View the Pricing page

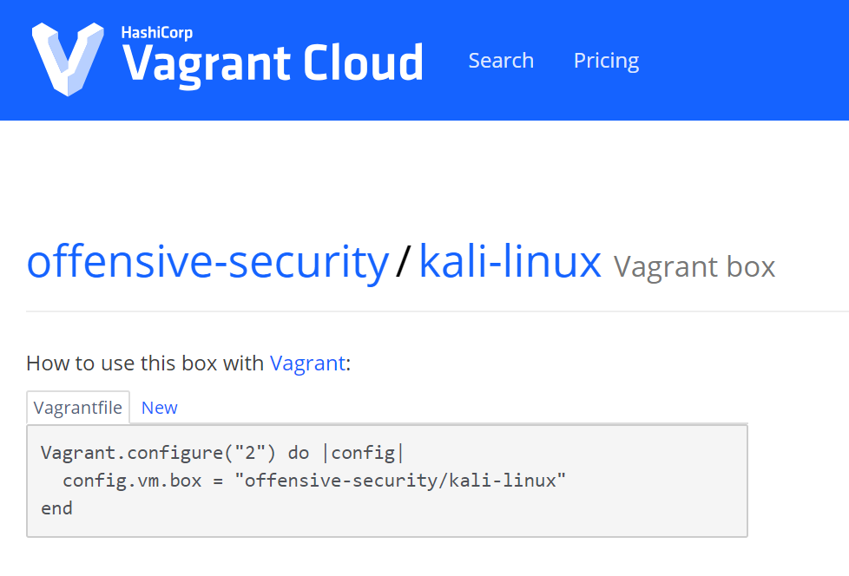pos(605,60)
